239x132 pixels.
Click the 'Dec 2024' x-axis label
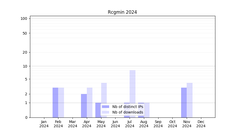pyautogui.click(x=201, y=124)
